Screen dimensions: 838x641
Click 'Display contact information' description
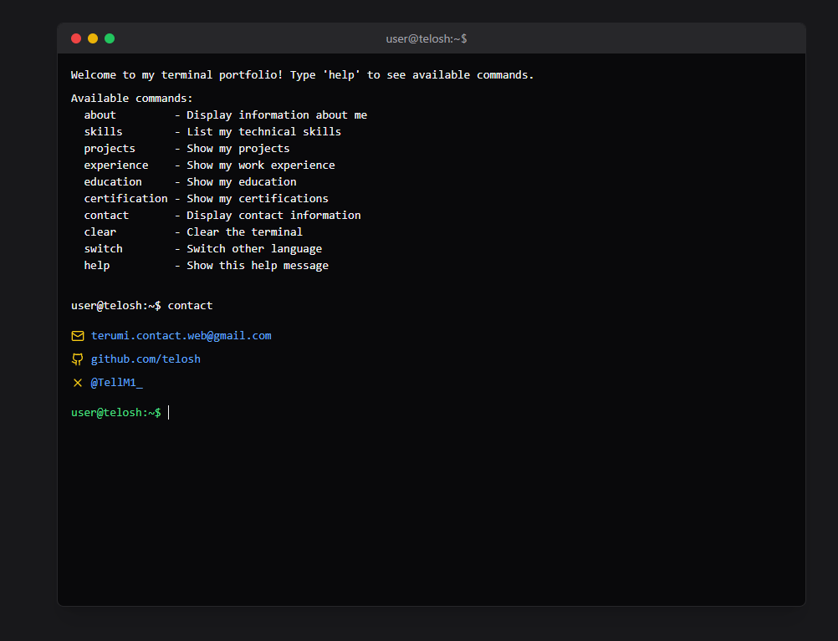pyautogui.click(x=273, y=216)
